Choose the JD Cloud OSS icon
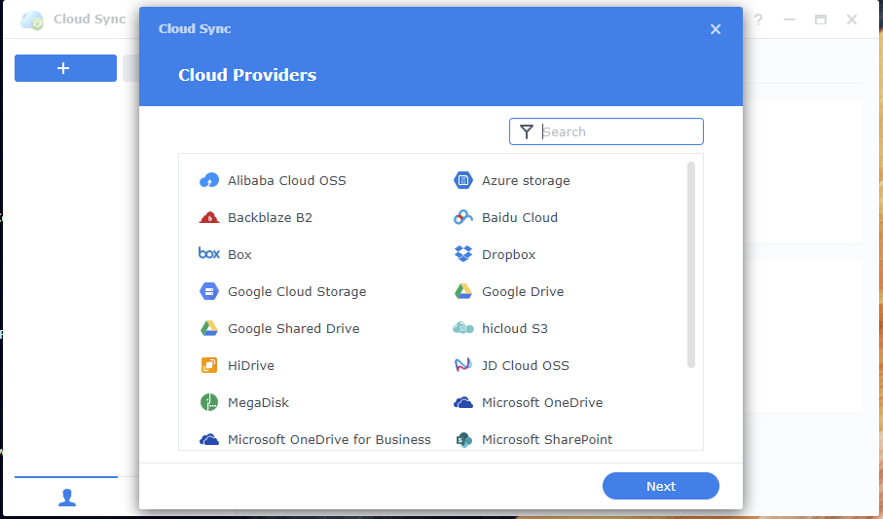The height and width of the screenshot is (519, 883). pyautogui.click(x=463, y=365)
